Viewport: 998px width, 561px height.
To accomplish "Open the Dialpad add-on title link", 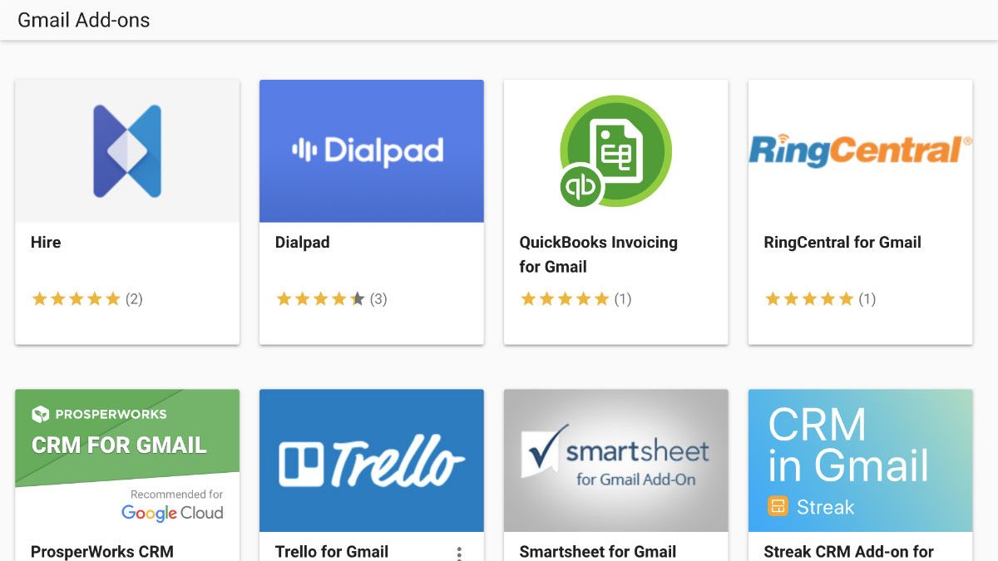I will 303,243.
